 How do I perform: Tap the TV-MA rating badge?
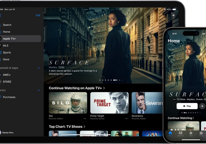[x=61, y=67]
